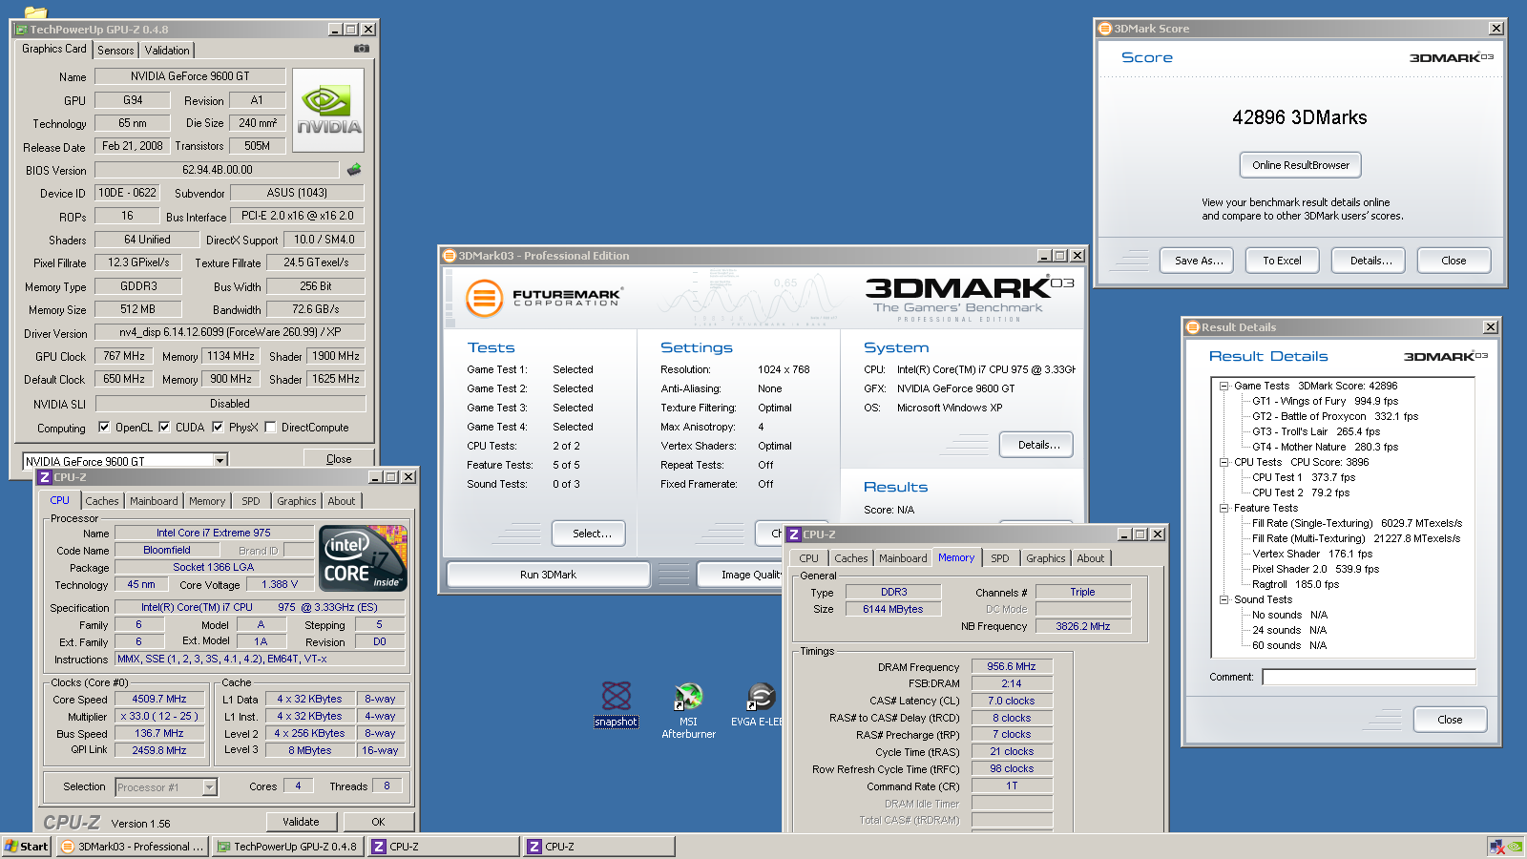
Task: Click the DRAM Frequency value 956.6 MHz
Action: tap(1012, 666)
